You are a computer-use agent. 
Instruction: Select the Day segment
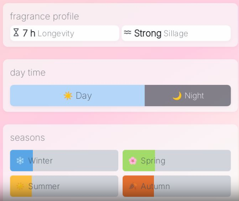click(x=78, y=96)
